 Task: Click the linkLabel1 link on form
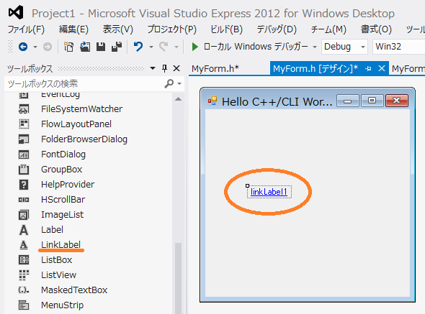[x=269, y=192]
